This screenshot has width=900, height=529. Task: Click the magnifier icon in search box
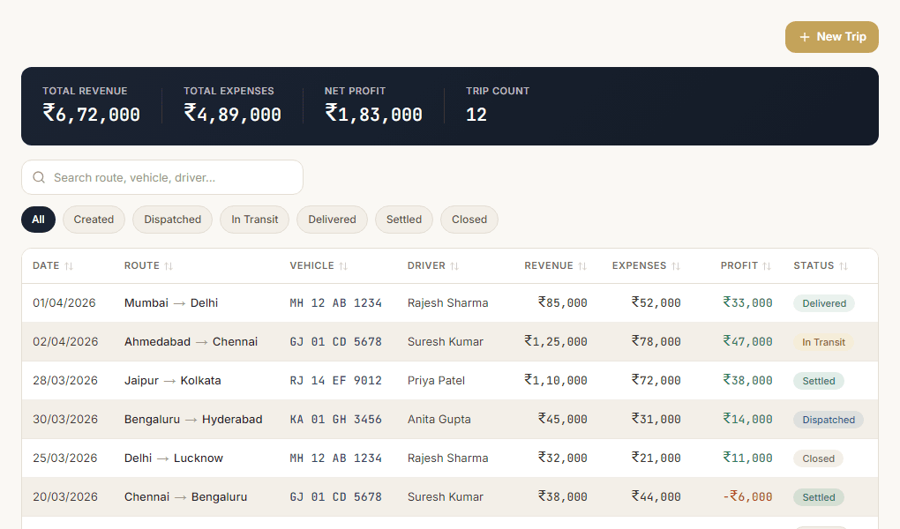(39, 177)
